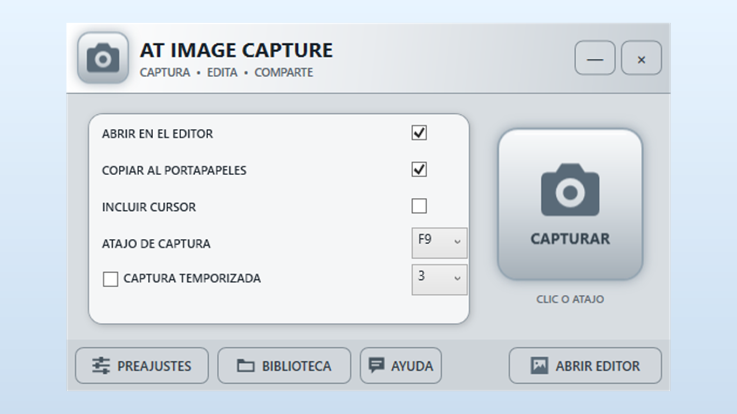Click the sliders icon on PREAJUSTES
This screenshot has height=414, width=737.
coord(101,366)
